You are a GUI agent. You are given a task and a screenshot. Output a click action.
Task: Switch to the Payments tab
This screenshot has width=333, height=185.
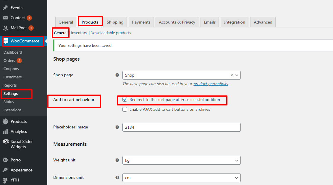click(141, 22)
